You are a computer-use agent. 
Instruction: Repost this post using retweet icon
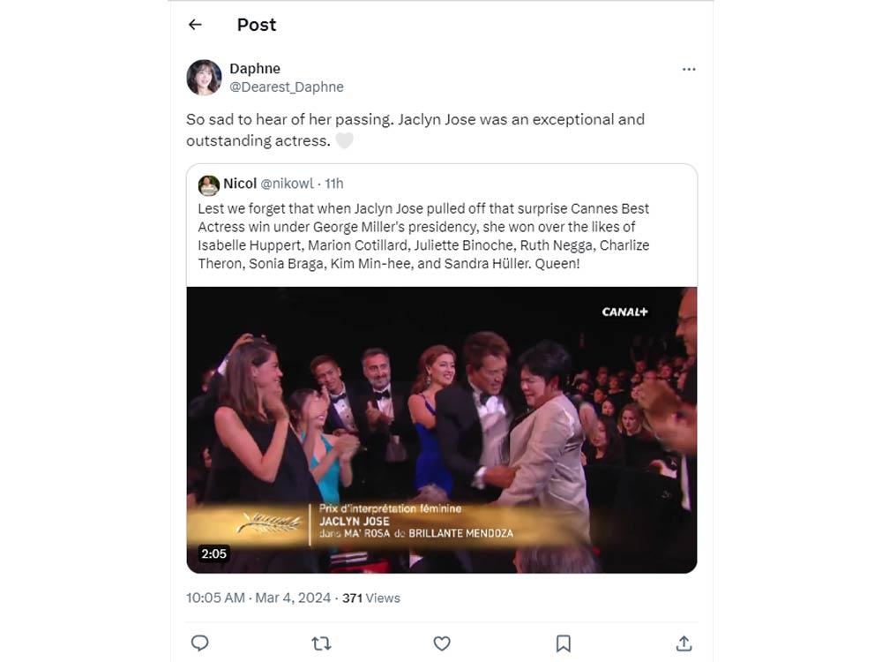(x=321, y=643)
